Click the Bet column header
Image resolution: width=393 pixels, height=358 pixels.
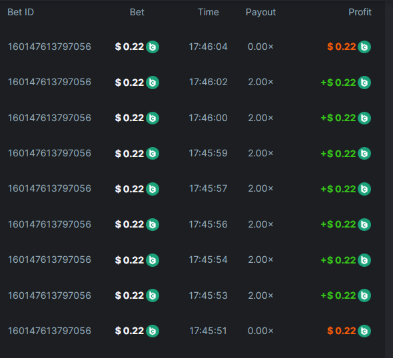pos(137,12)
